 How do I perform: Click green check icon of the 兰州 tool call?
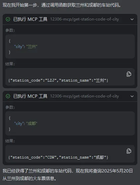(8, 19)
